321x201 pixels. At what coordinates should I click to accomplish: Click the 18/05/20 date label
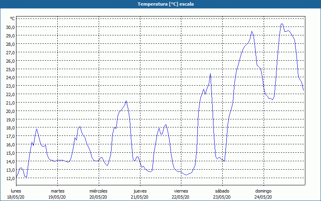[16, 197]
